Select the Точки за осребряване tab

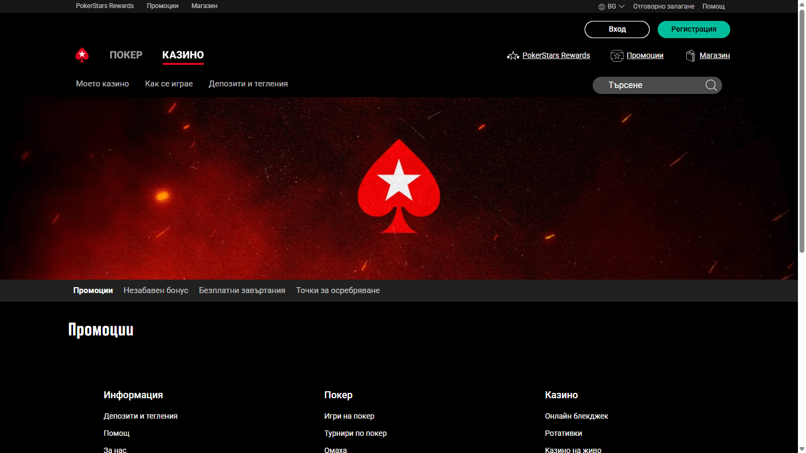click(338, 290)
